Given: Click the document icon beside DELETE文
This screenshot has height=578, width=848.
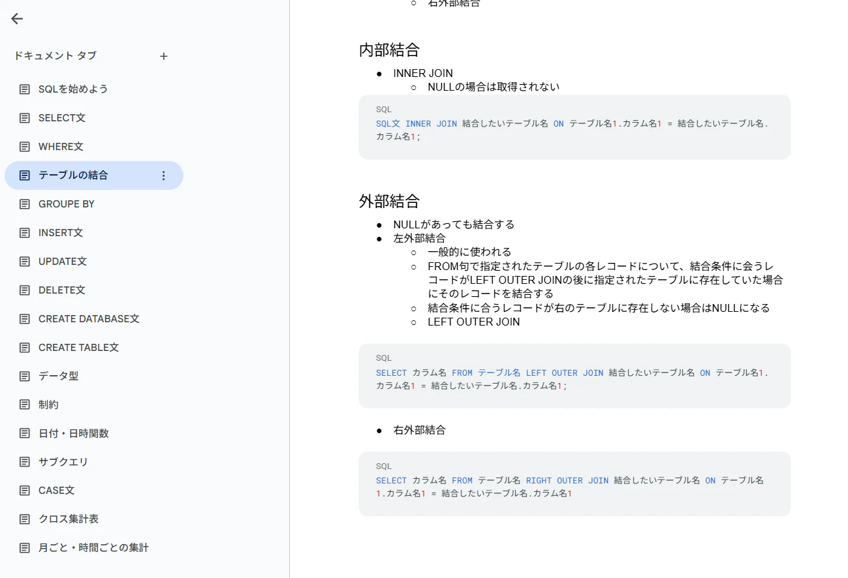Looking at the screenshot, I should [25, 290].
